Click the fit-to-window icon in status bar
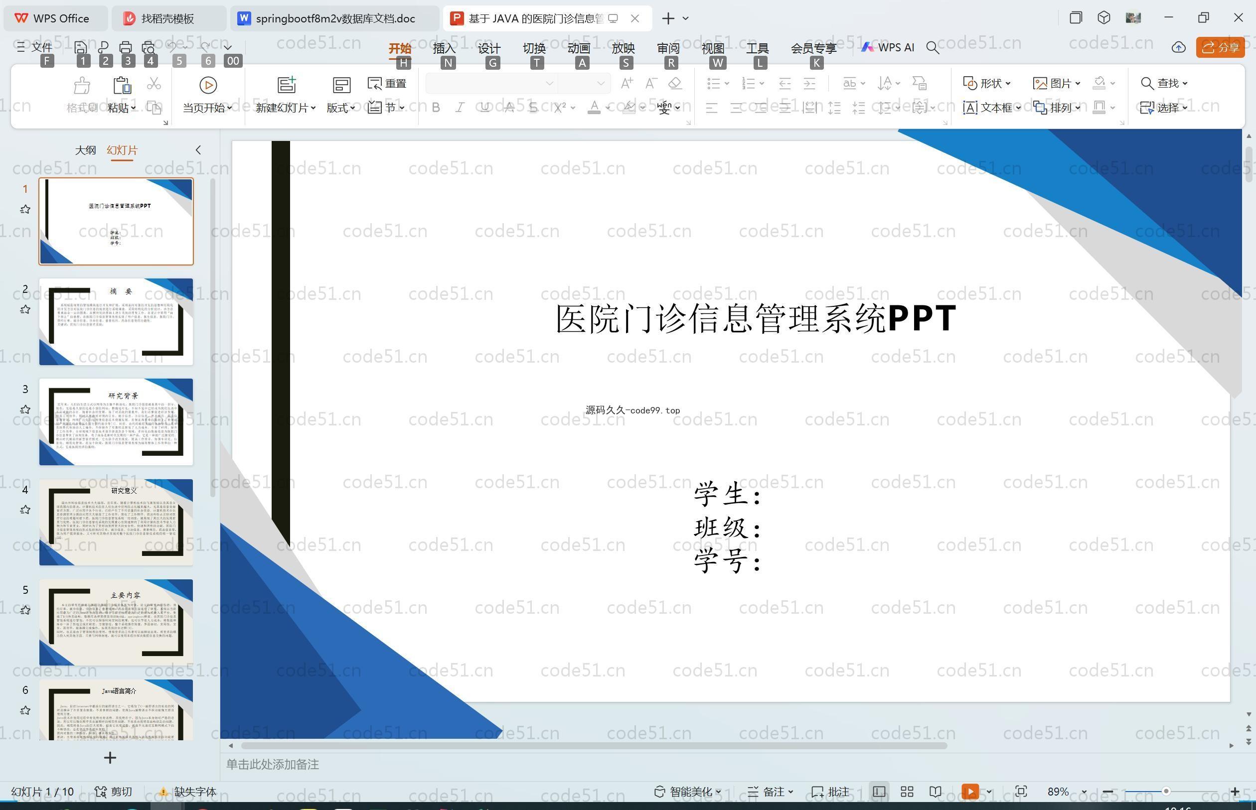The width and height of the screenshot is (1256, 810). (1021, 792)
